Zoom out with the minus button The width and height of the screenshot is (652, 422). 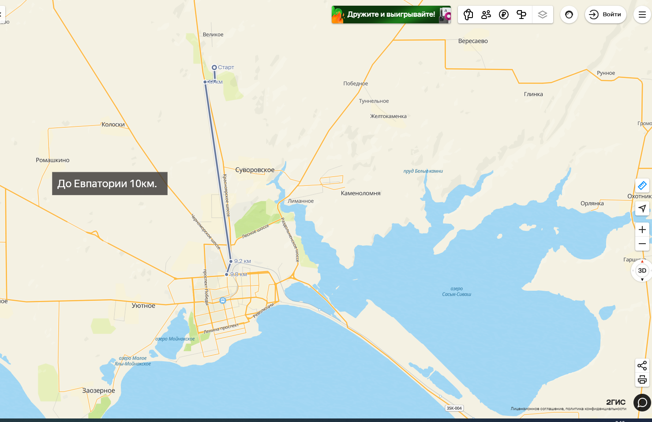tap(642, 244)
